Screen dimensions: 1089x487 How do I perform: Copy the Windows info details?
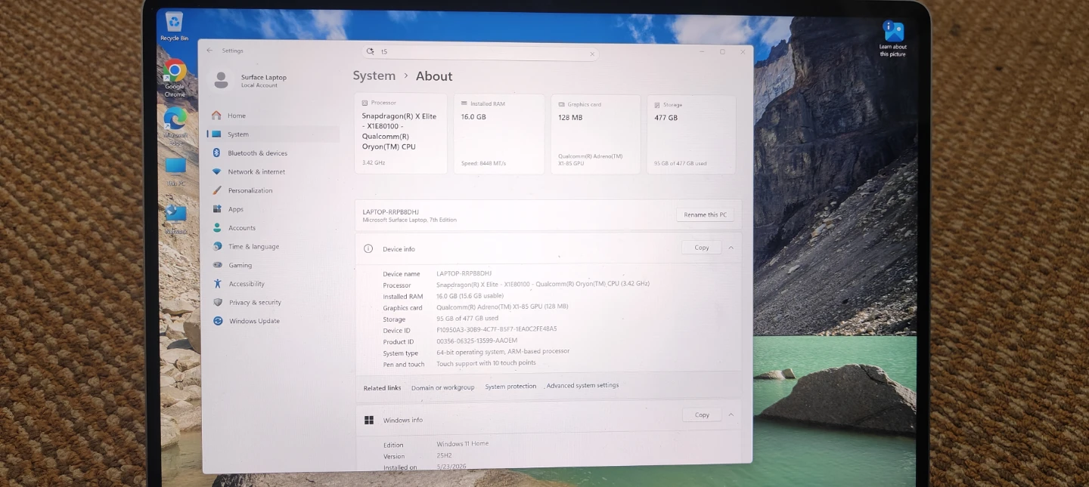coord(702,415)
